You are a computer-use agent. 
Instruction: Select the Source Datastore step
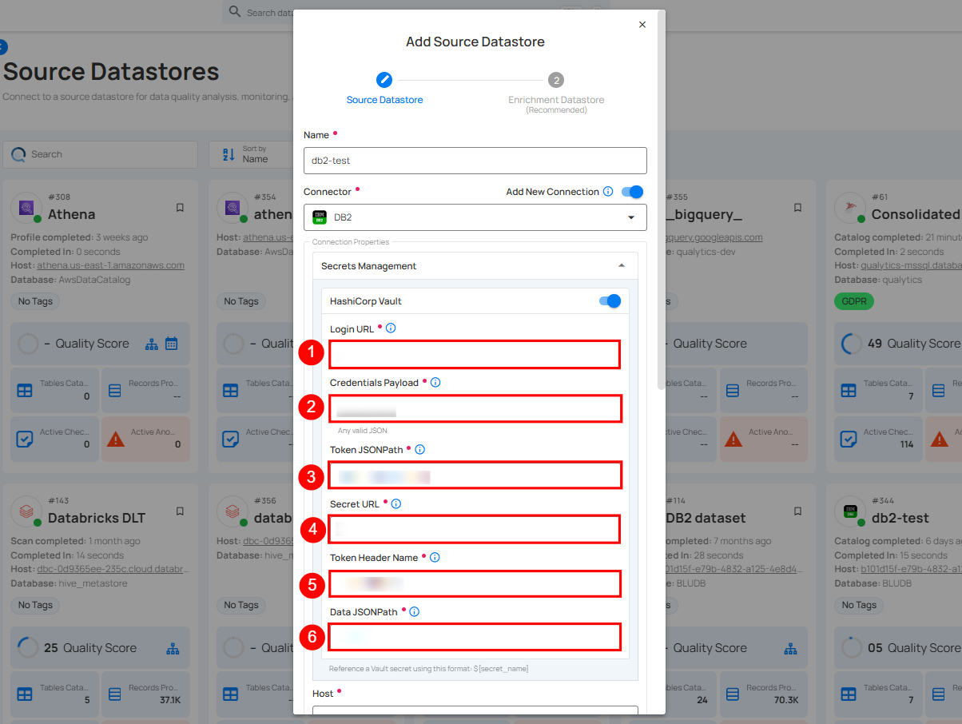(384, 81)
